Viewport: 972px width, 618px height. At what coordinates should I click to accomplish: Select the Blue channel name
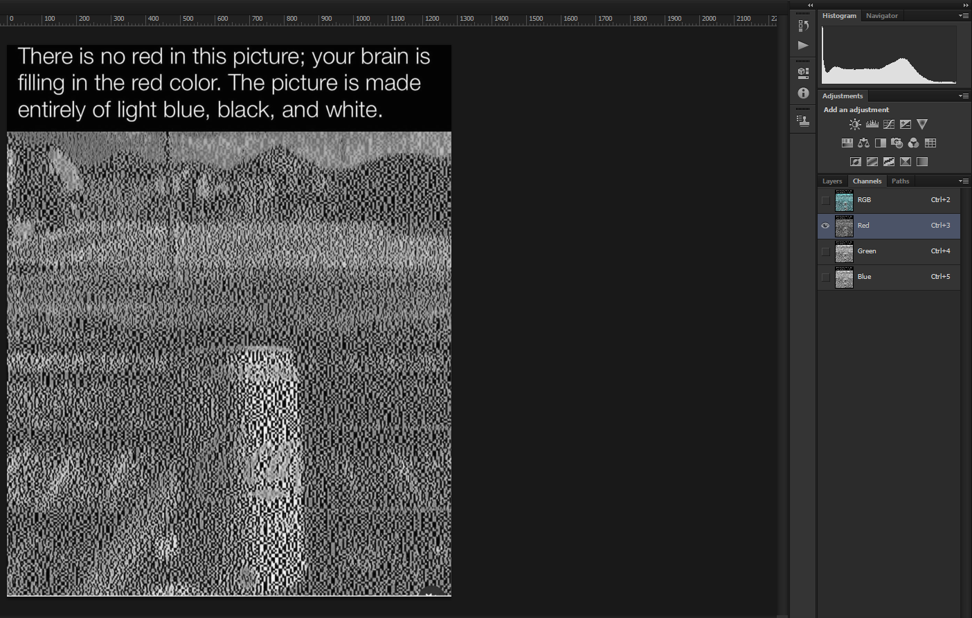(x=864, y=277)
